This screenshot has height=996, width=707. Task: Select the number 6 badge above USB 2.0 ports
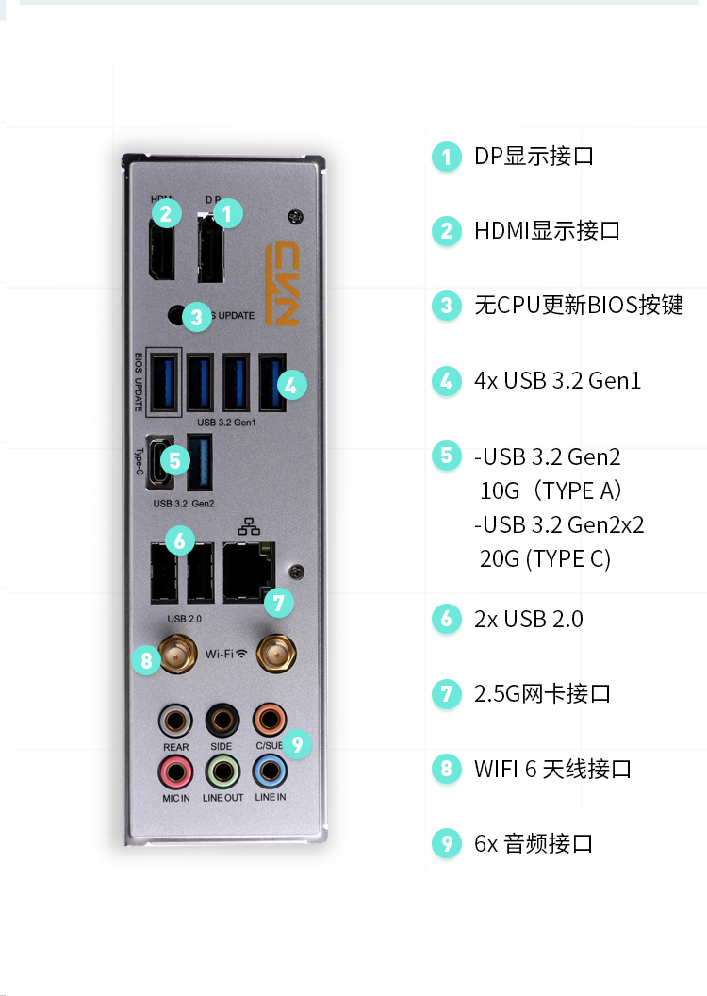(180, 540)
